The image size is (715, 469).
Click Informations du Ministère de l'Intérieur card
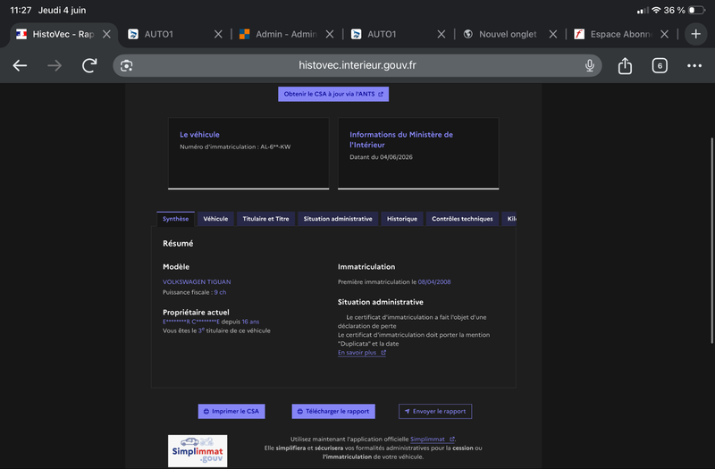point(418,153)
